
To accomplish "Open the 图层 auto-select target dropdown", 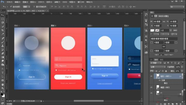I will (26, 6).
